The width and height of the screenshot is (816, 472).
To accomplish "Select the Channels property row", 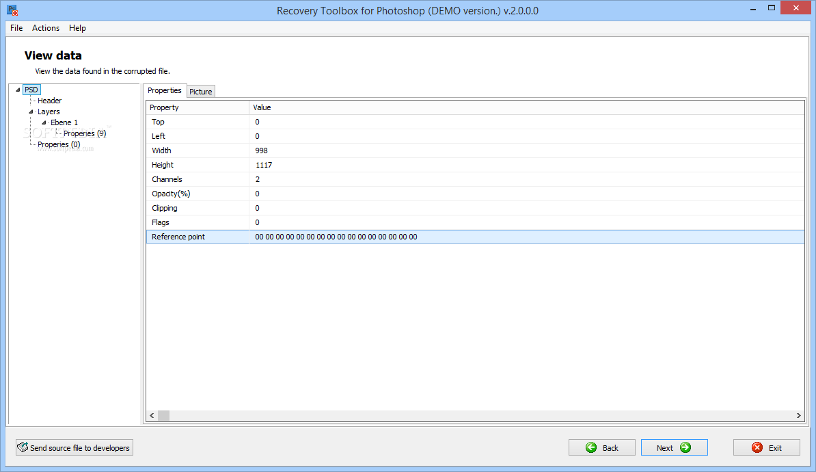I will tap(475, 179).
